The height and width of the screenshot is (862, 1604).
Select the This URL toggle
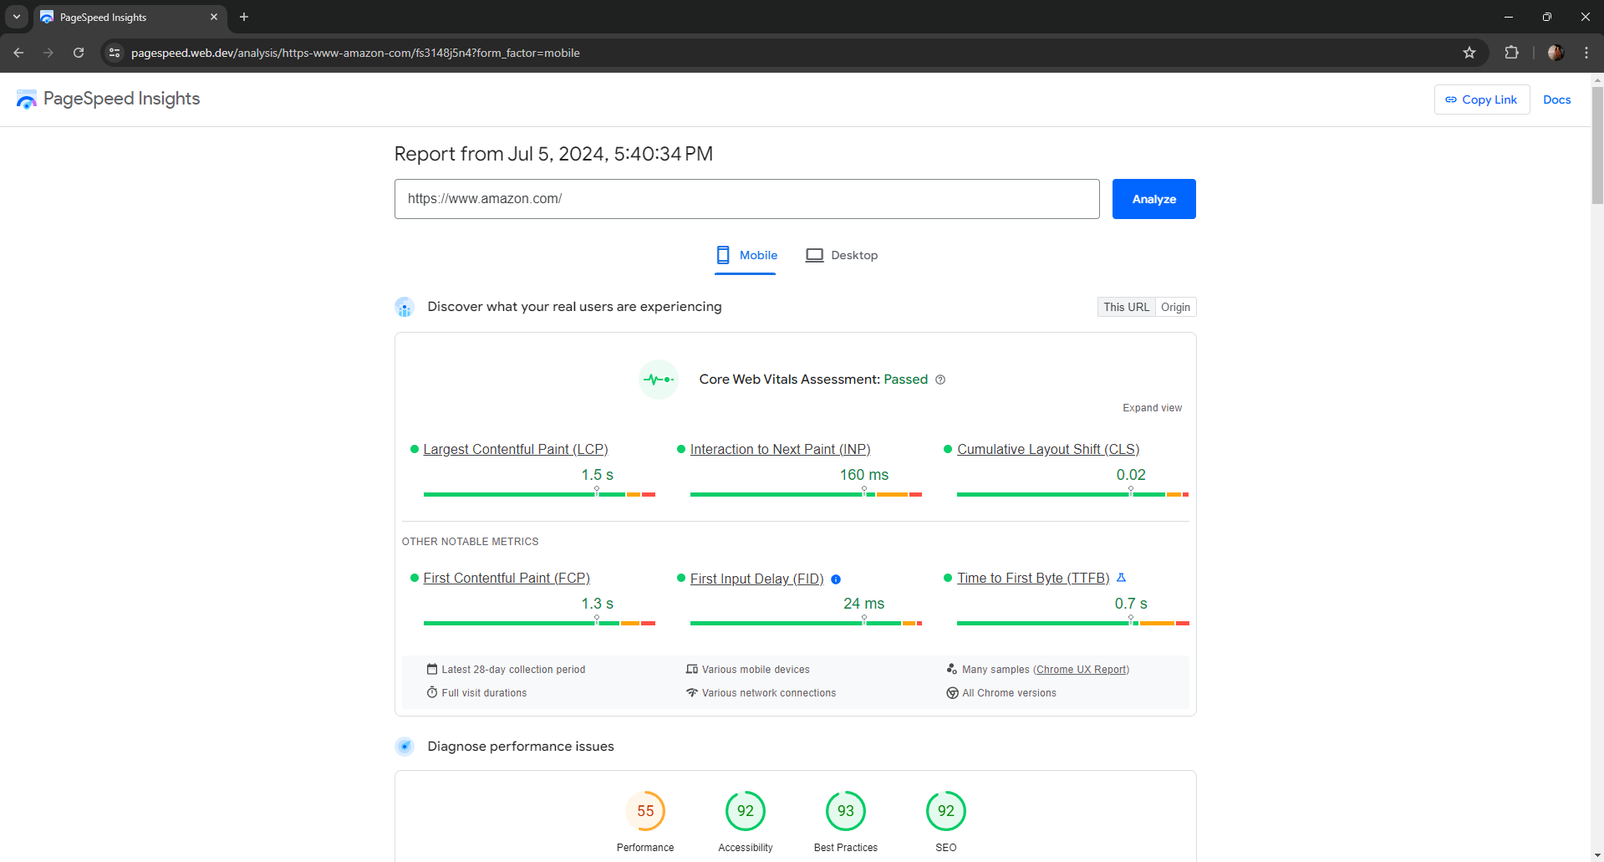point(1126,307)
